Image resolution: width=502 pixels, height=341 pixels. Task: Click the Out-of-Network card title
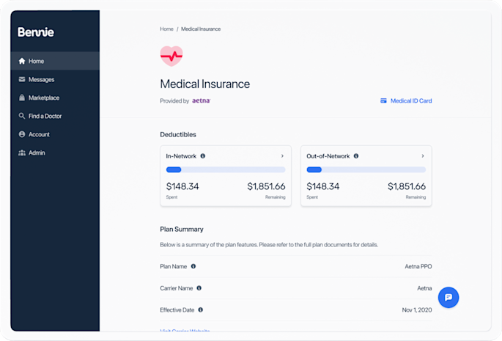point(328,156)
